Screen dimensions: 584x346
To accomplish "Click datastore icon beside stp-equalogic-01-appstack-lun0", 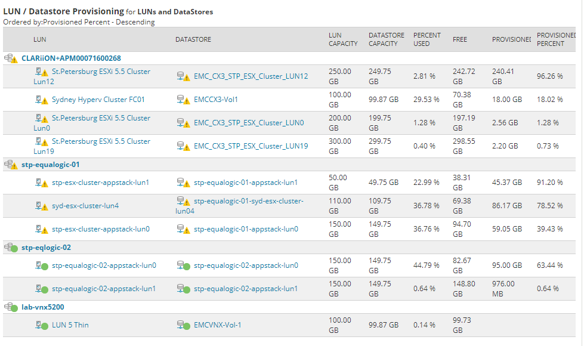I will [x=184, y=230].
